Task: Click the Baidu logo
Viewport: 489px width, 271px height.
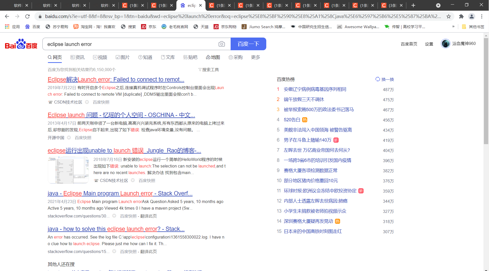Action: 21,44
